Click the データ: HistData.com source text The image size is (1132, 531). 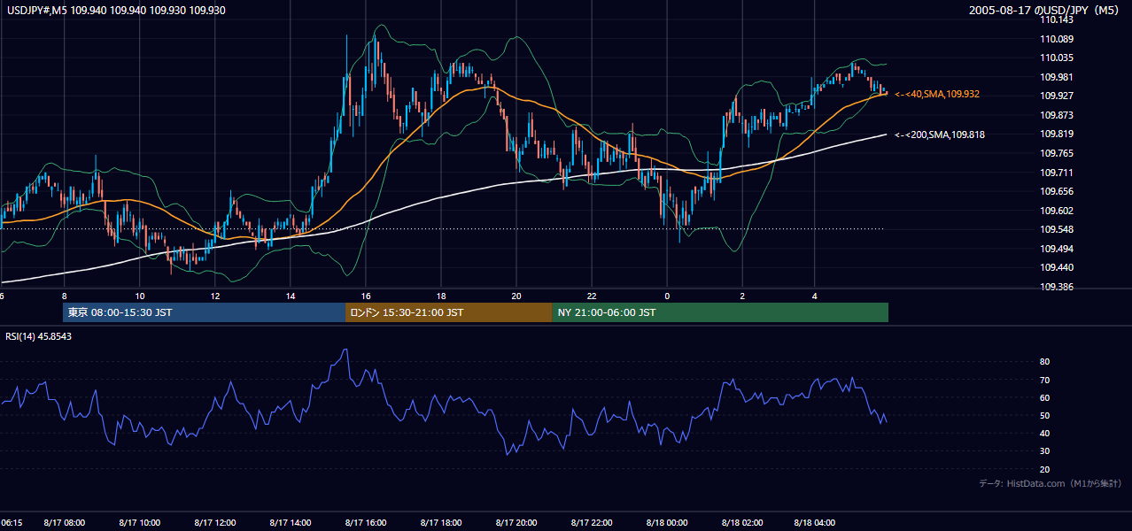click(x=1051, y=483)
